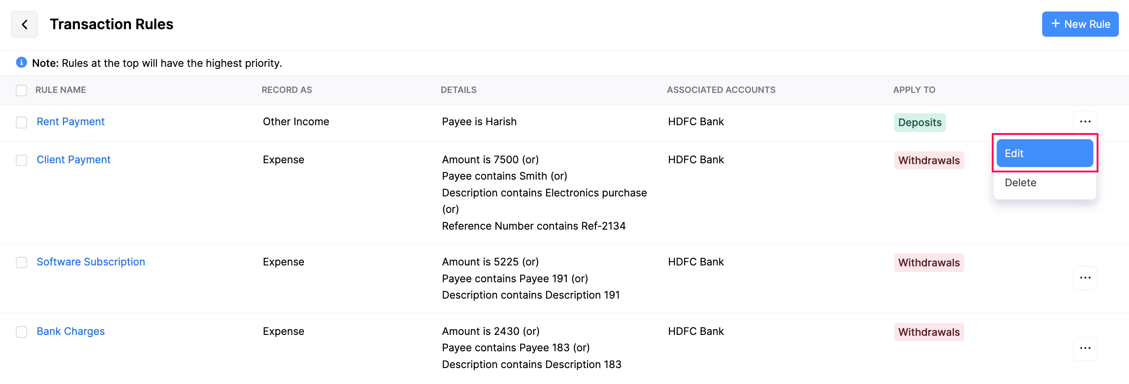Tick the Software Subscription rule checkbox
Screen dimensions: 1129x384
tap(22, 262)
